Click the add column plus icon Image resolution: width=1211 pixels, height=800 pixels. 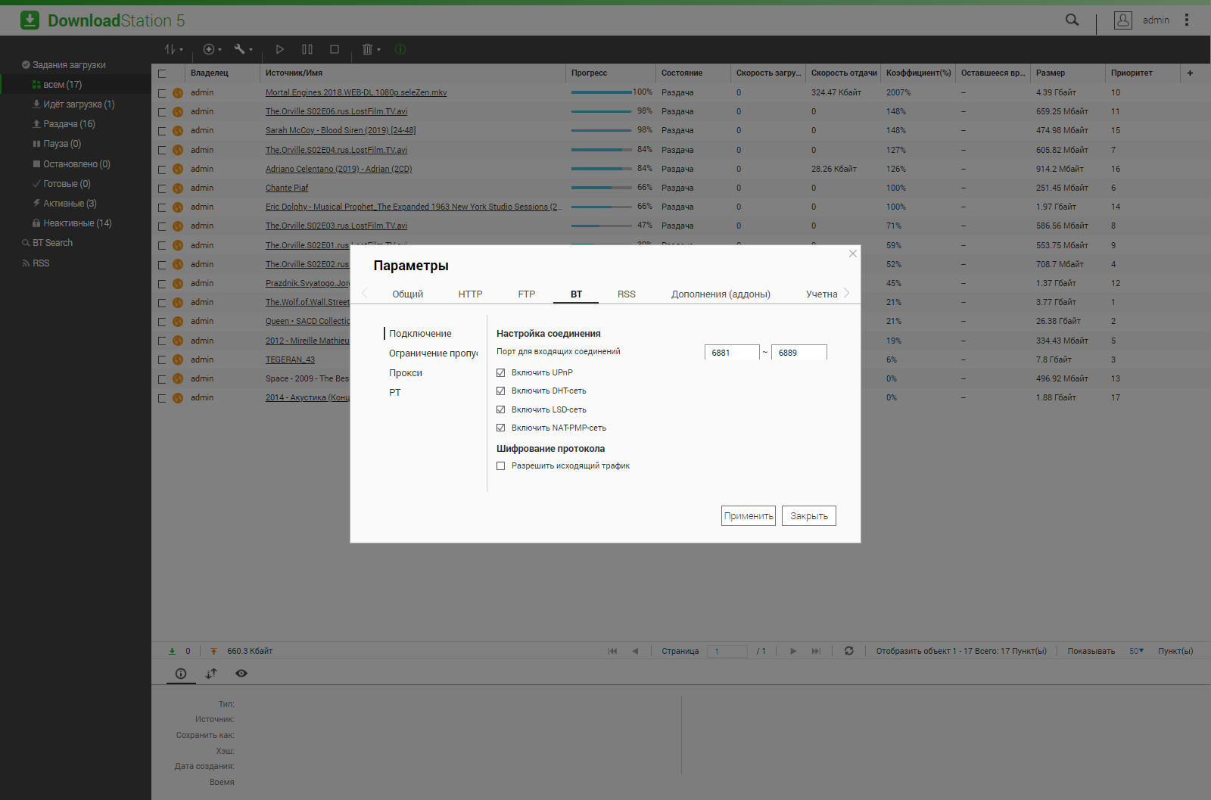click(x=1190, y=73)
